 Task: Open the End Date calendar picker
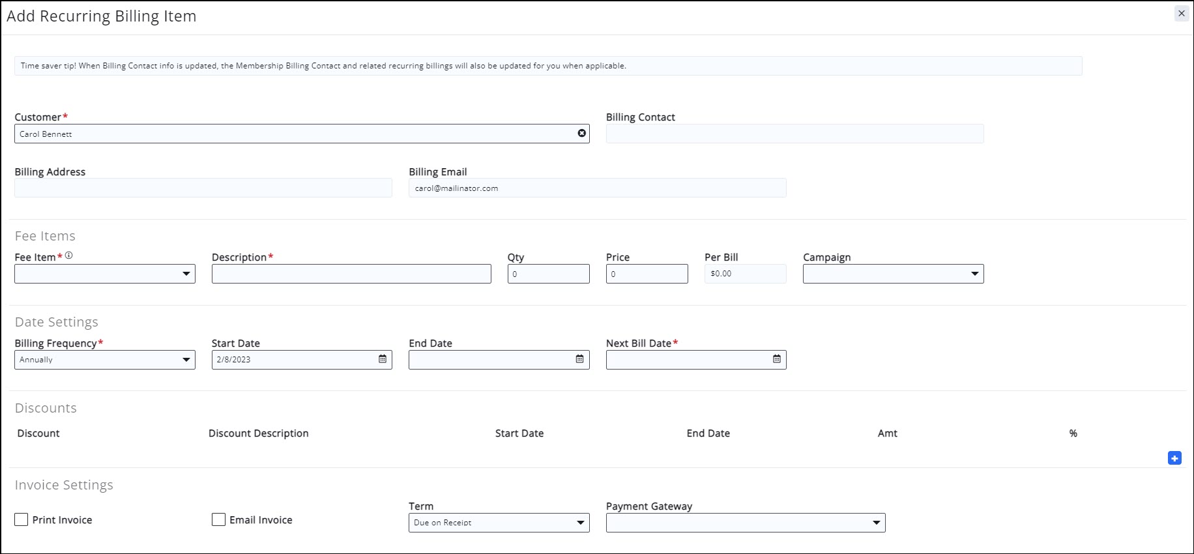point(579,359)
